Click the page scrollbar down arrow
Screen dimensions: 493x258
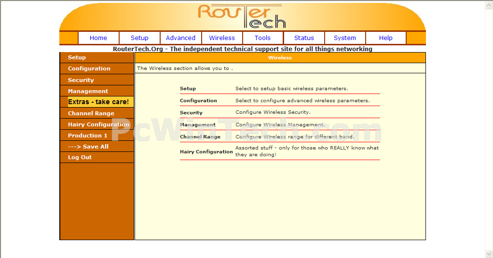click(x=489, y=254)
